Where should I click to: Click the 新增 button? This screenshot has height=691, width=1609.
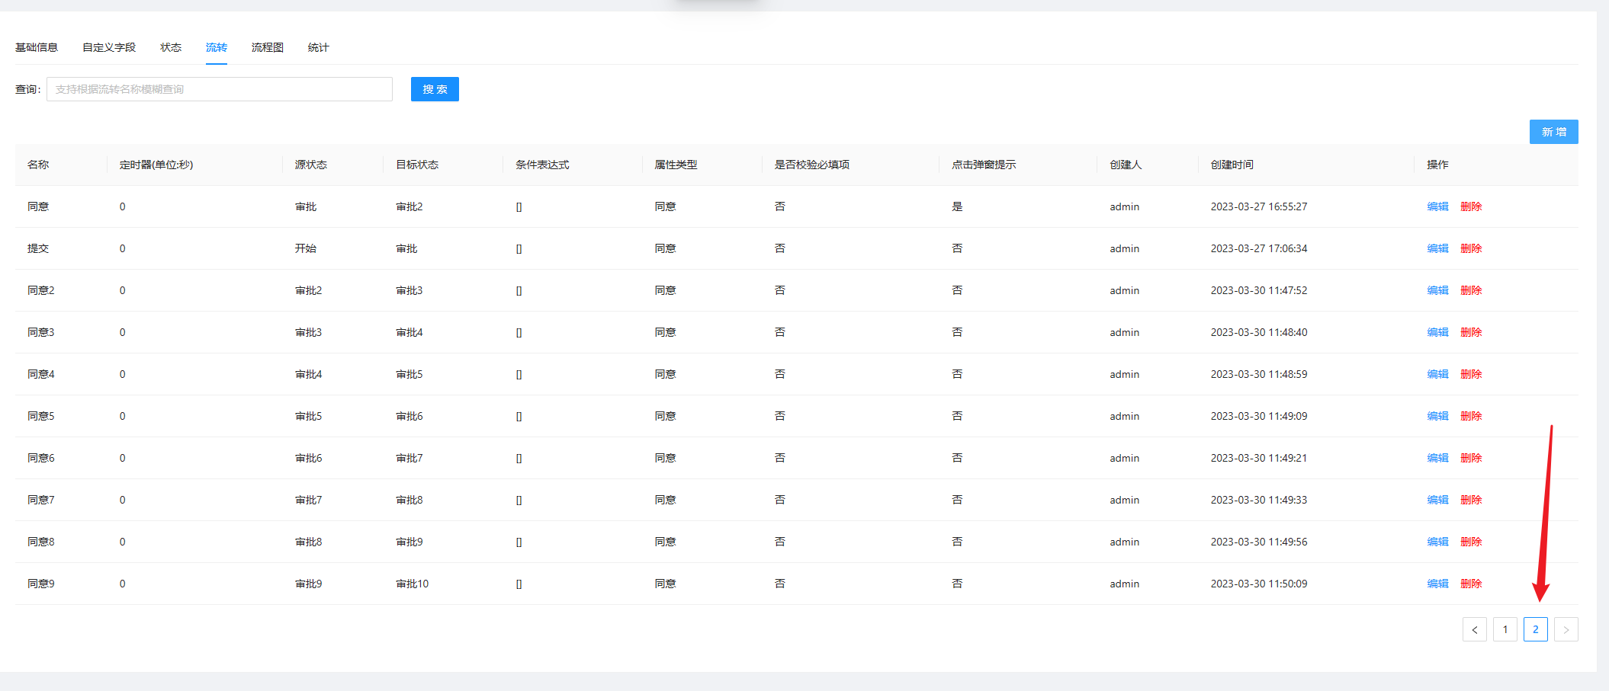point(1553,132)
